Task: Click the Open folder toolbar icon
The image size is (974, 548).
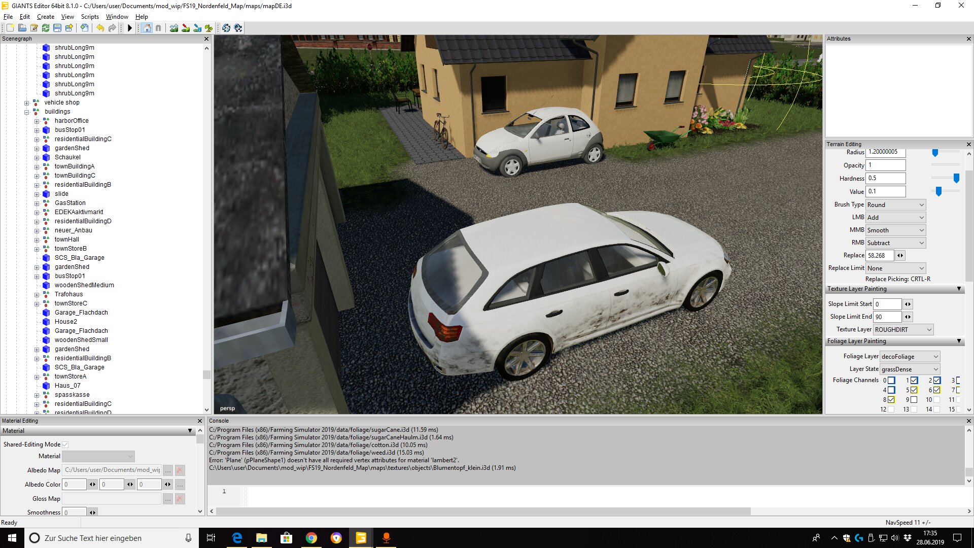Action: click(x=22, y=28)
